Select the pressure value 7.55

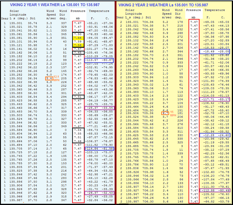pos(78,134)
